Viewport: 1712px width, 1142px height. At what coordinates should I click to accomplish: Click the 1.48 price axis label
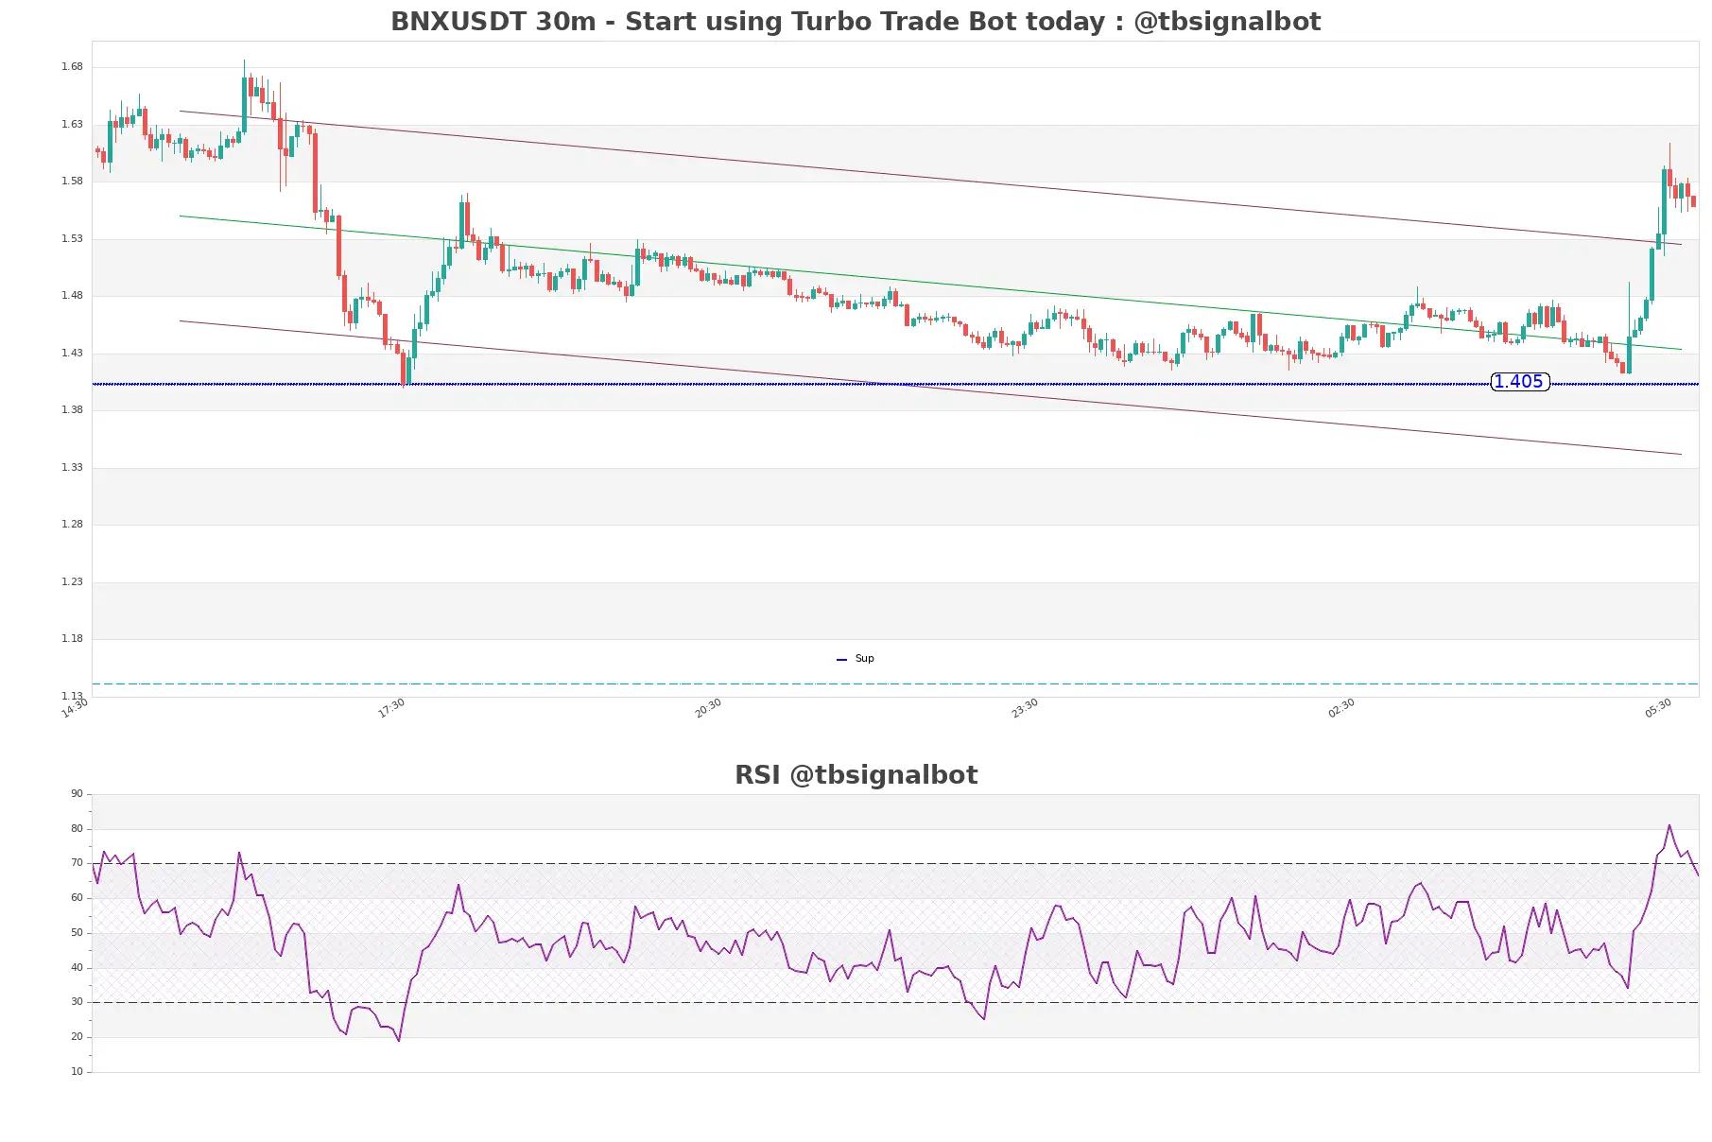[72, 295]
